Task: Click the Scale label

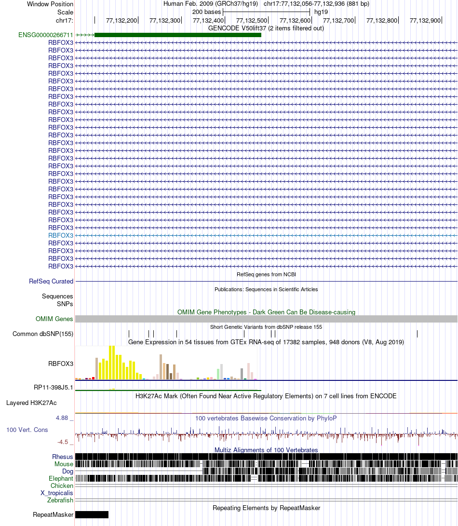Action: coord(65,13)
